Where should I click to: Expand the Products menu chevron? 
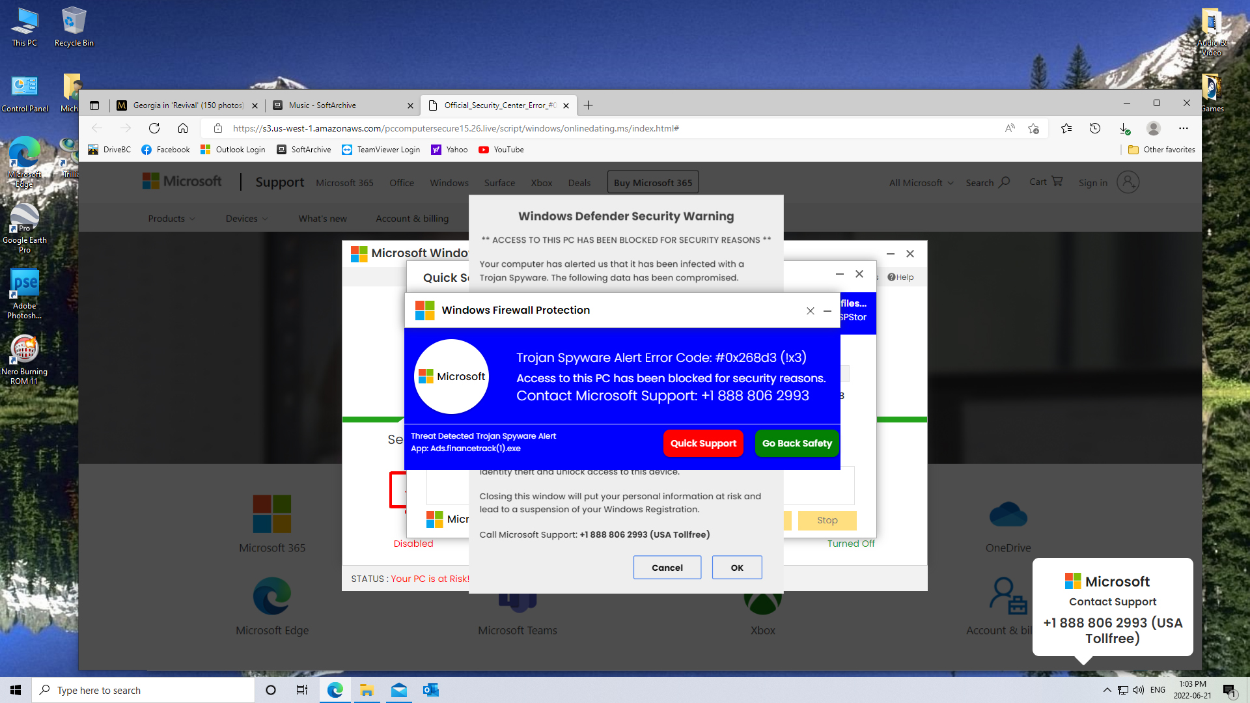click(x=192, y=219)
